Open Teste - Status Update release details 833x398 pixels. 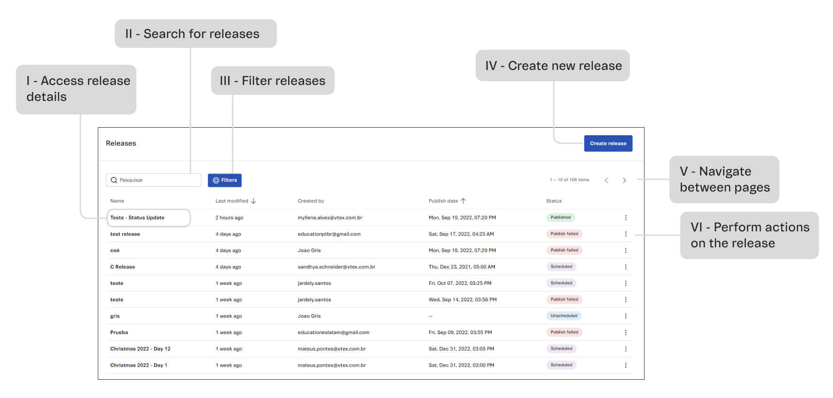point(137,218)
